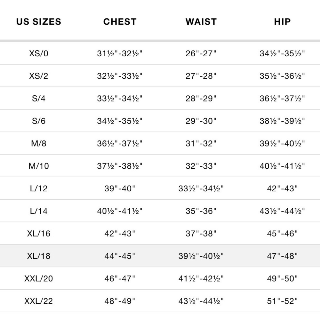Click hip value 51"-52" for XXL/22

point(282,301)
